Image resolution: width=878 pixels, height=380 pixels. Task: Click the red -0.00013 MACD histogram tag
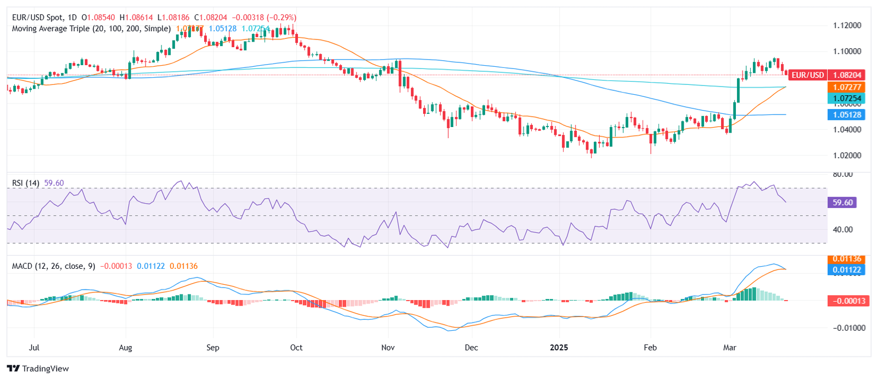click(848, 301)
